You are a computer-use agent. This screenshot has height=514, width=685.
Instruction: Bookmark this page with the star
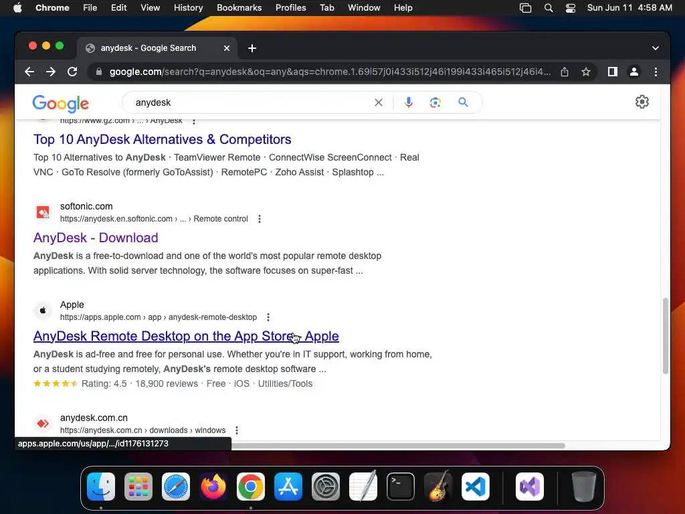pyautogui.click(x=586, y=72)
